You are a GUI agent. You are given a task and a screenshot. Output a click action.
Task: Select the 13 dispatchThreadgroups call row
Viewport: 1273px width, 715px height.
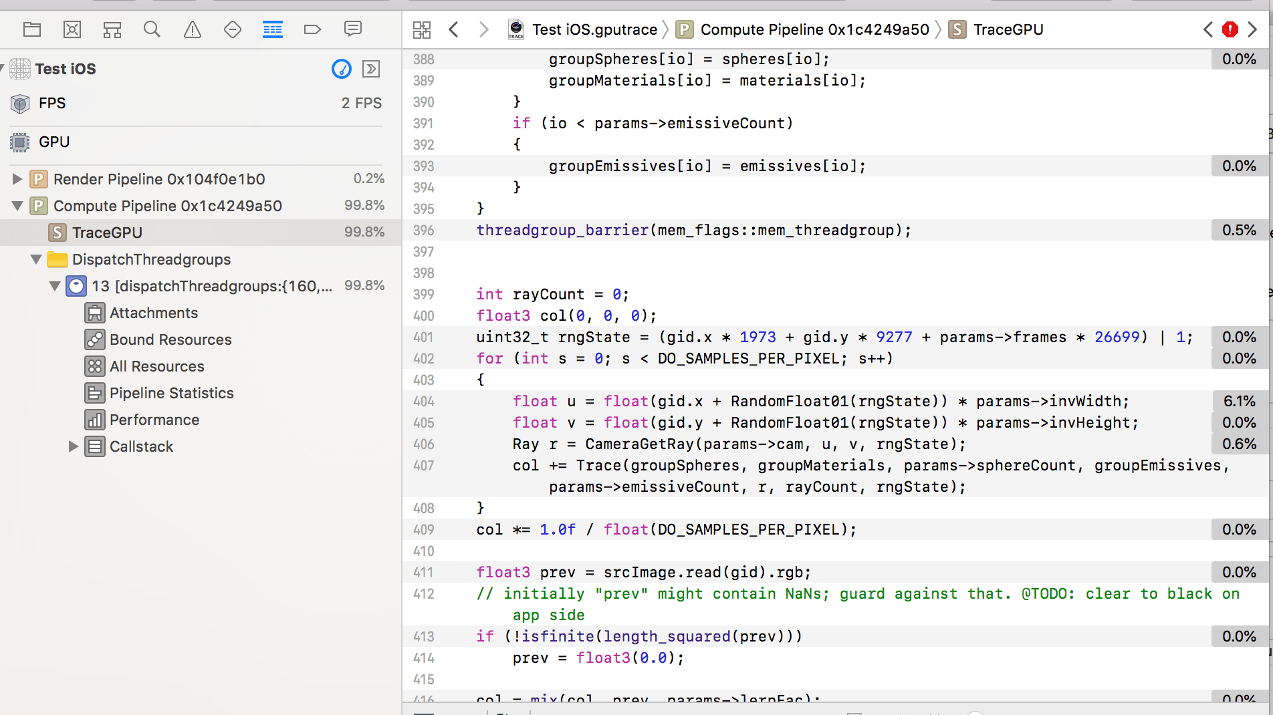(x=201, y=286)
